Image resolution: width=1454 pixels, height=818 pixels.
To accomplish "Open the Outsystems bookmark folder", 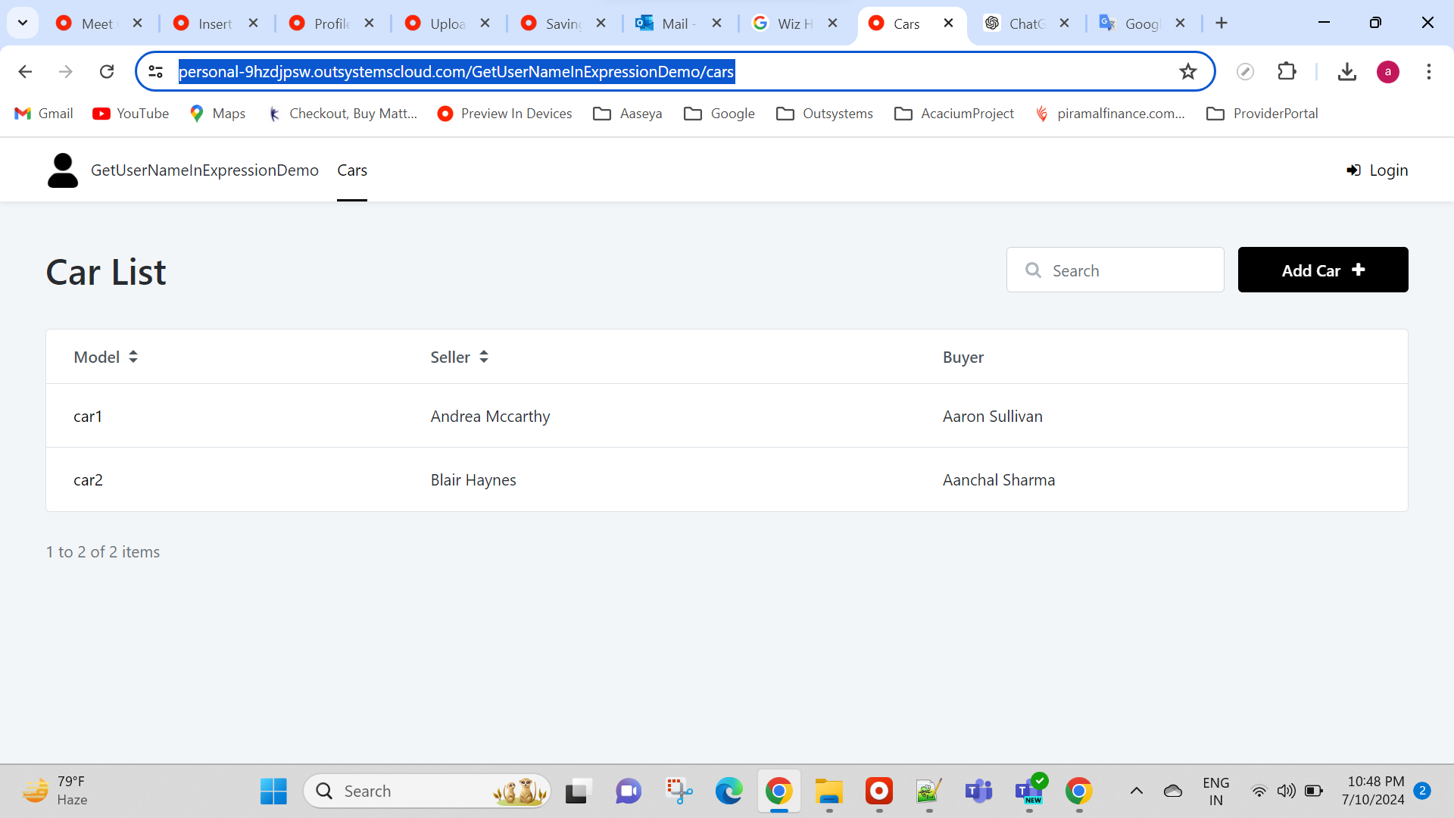I will (x=825, y=114).
